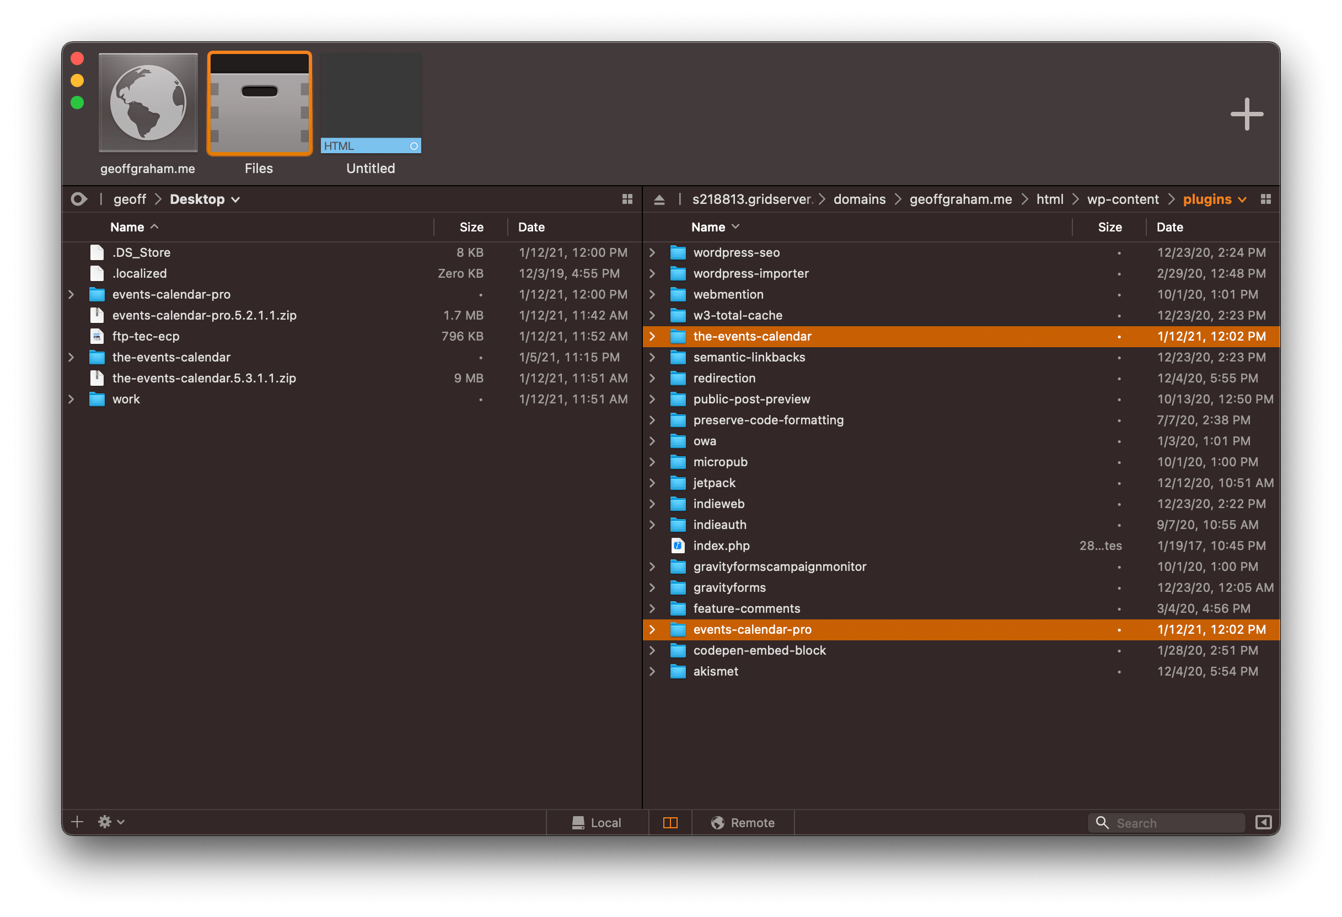
Task: Open the Desktop path dropdown
Action: [x=205, y=199]
